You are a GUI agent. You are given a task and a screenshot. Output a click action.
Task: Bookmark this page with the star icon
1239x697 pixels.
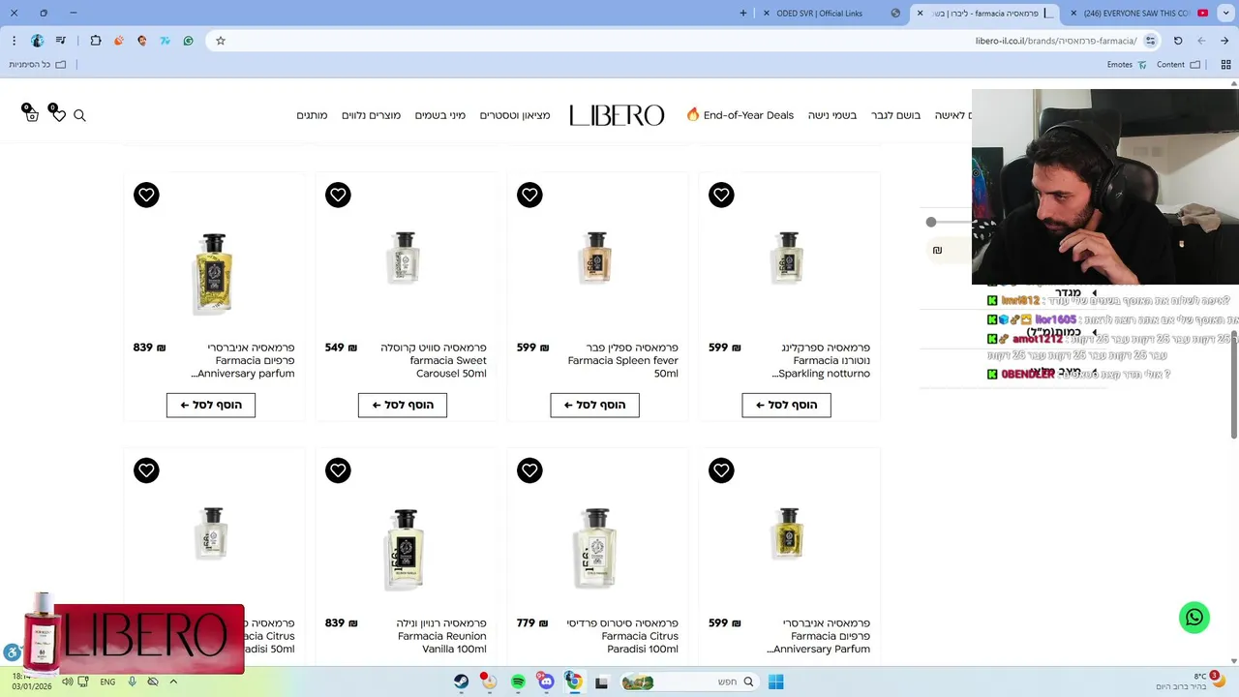point(221,41)
